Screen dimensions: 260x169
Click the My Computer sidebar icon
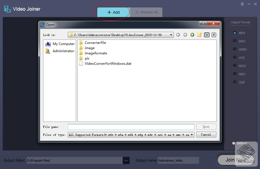click(x=48, y=44)
